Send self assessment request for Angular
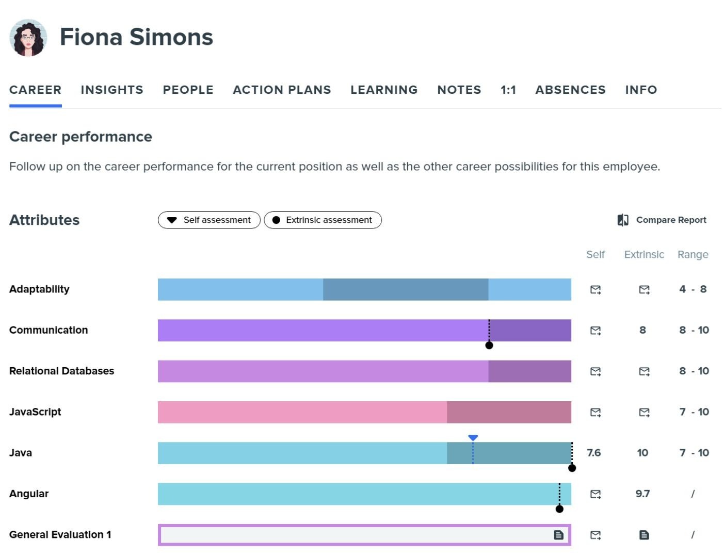The image size is (724, 557). pos(596,494)
